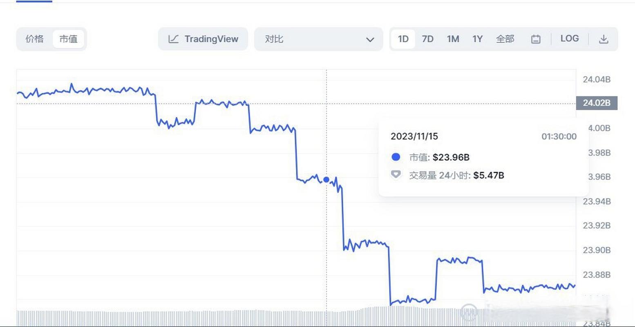This screenshot has width=635, height=327.
Task: Click the blue market cap data point marker
Action: (x=326, y=179)
